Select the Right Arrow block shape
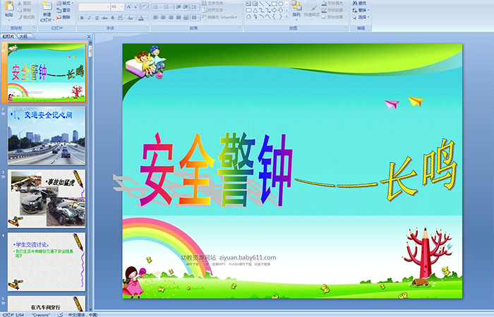The height and width of the screenshot is (317, 494). click(x=274, y=10)
